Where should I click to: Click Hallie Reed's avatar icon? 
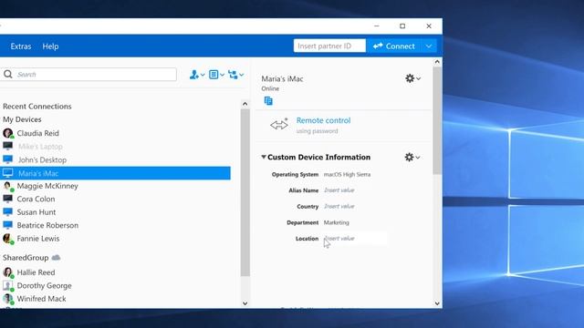pos(8,272)
